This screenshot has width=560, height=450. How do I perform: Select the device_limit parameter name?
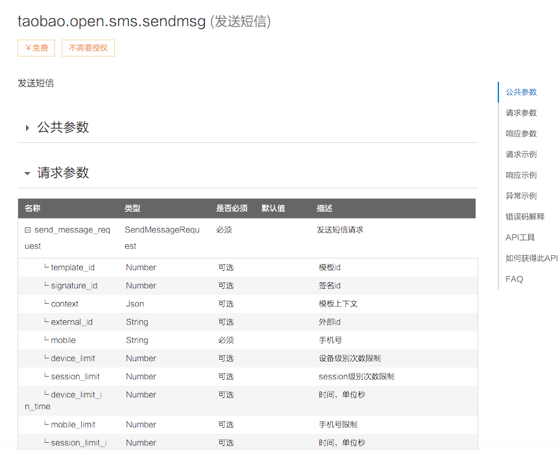pyautogui.click(x=73, y=358)
